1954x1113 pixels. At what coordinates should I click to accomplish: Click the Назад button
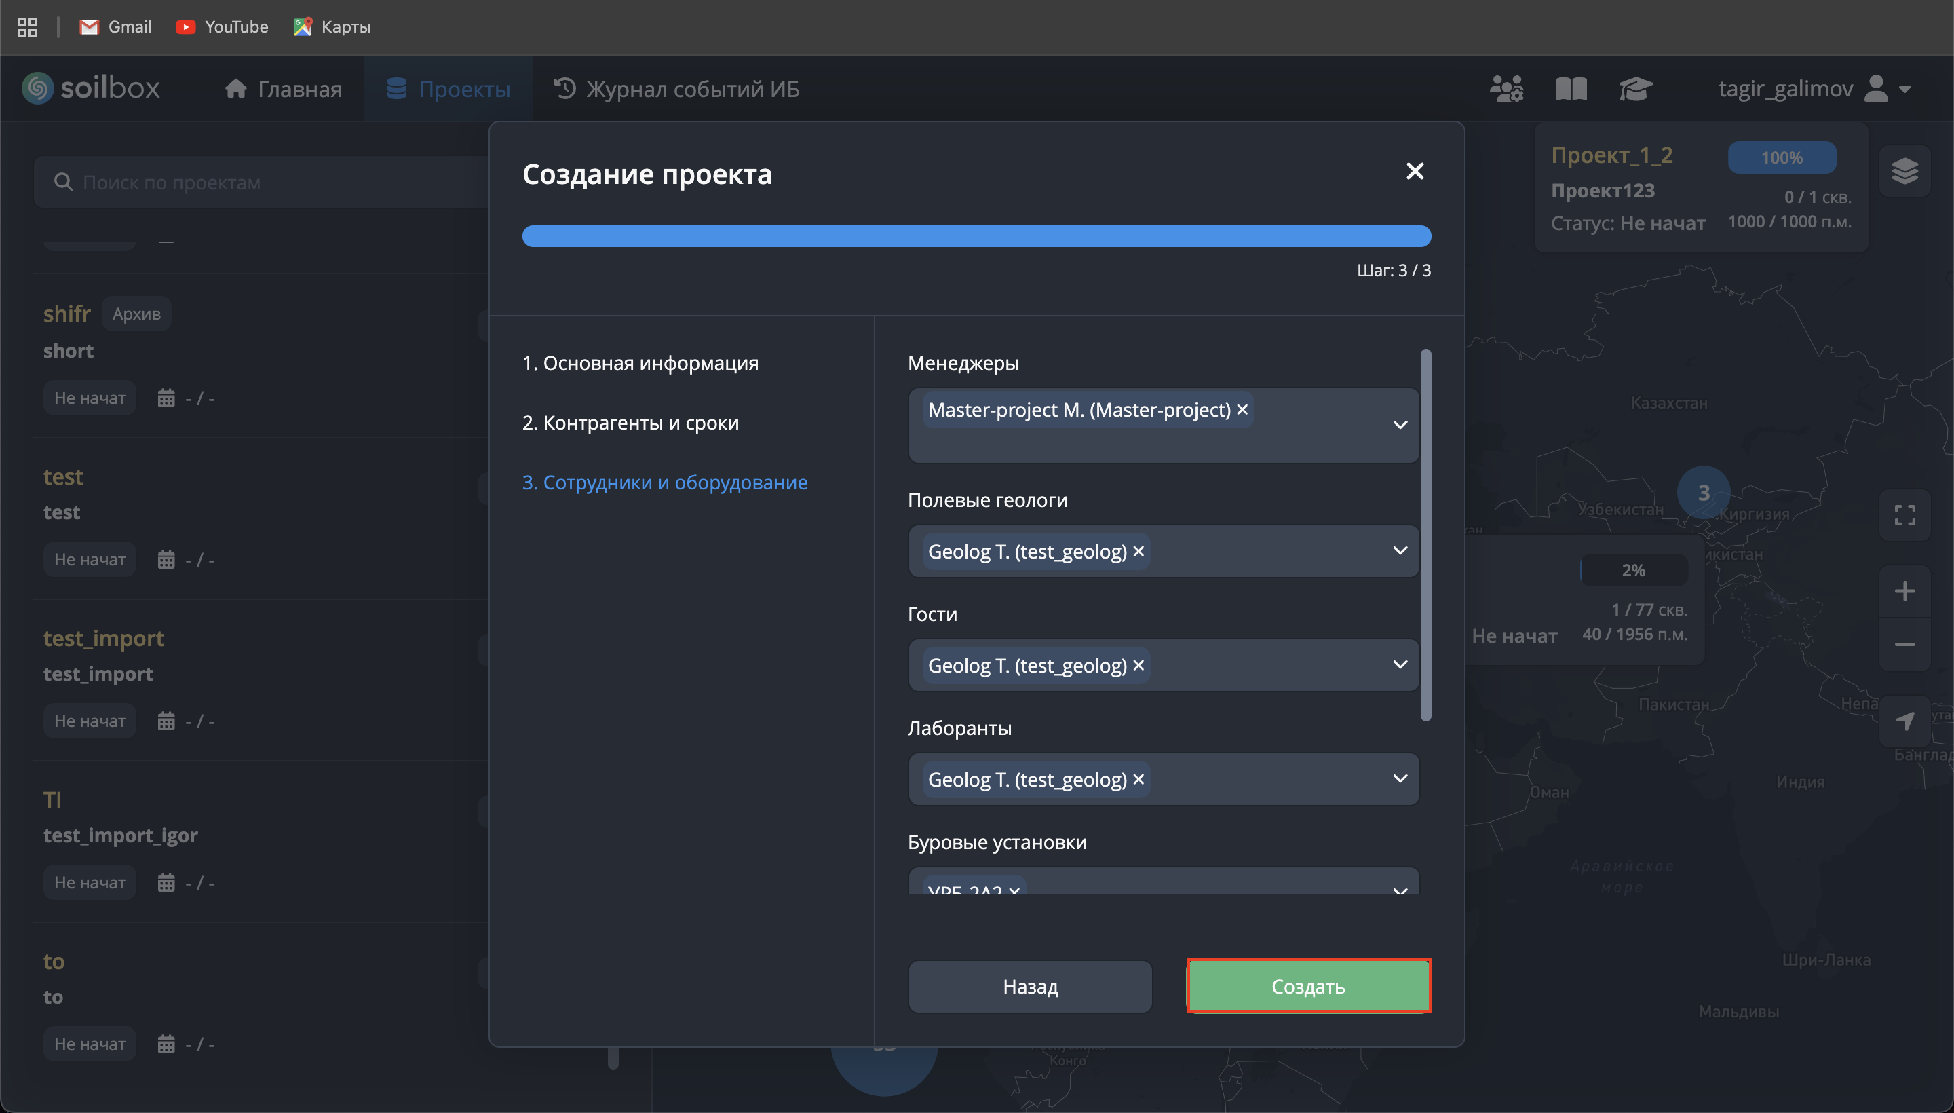1029,986
